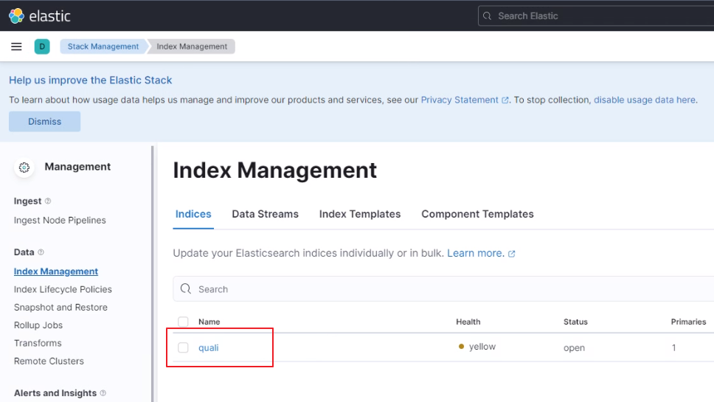Viewport: 714px width, 402px height.
Task: Open Index Lifecycle Policies in sidebar
Action: click(x=63, y=289)
